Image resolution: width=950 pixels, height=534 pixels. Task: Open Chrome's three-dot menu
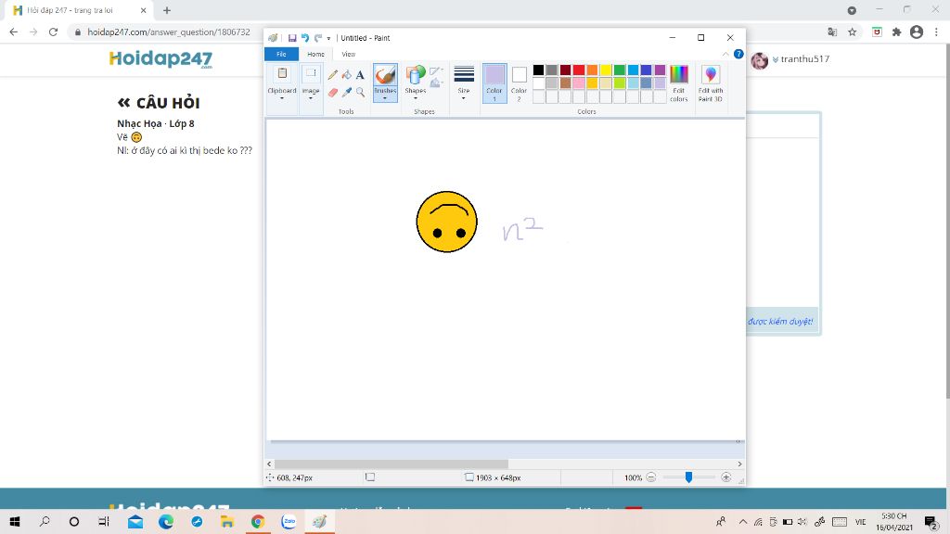(x=937, y=32)
